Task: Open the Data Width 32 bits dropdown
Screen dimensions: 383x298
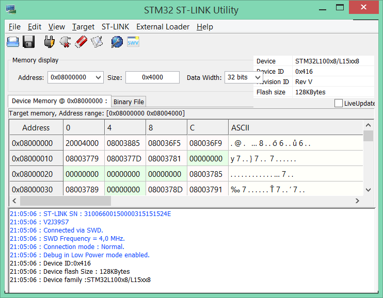Action: coord(244,77)
